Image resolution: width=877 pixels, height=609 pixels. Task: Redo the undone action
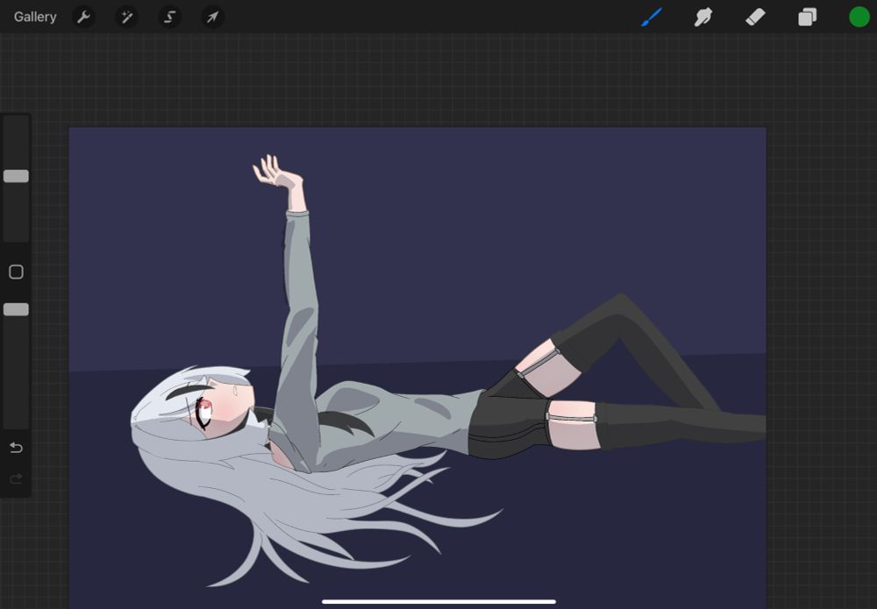16,478
